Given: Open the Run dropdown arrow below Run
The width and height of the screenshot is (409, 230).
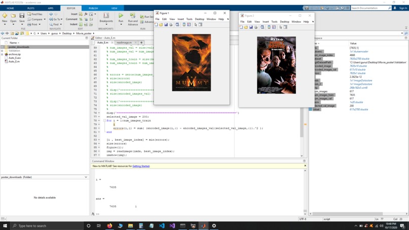Looking at the screenshot, I should click(121, 24).
